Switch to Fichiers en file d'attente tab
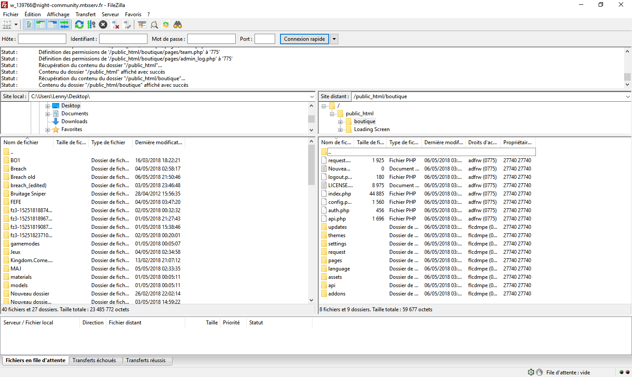This screenshot has width=632, height=377. [36, 360]
